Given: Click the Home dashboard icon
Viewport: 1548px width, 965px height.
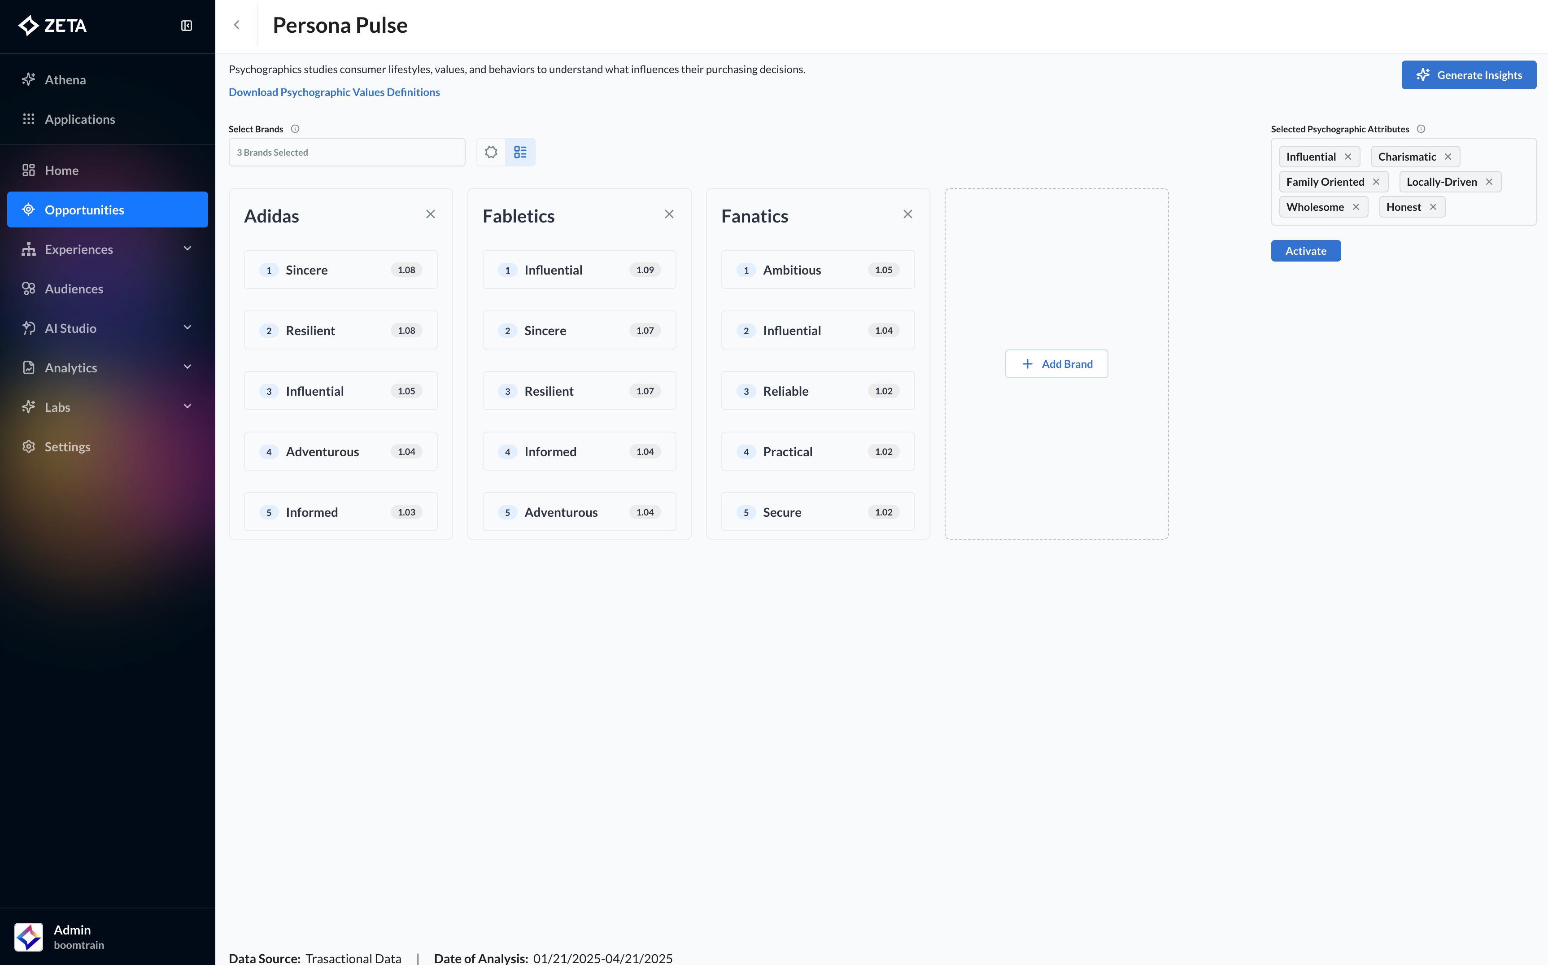Looking at the screenshot, I should pyautogui.click(x=29, y=170).
